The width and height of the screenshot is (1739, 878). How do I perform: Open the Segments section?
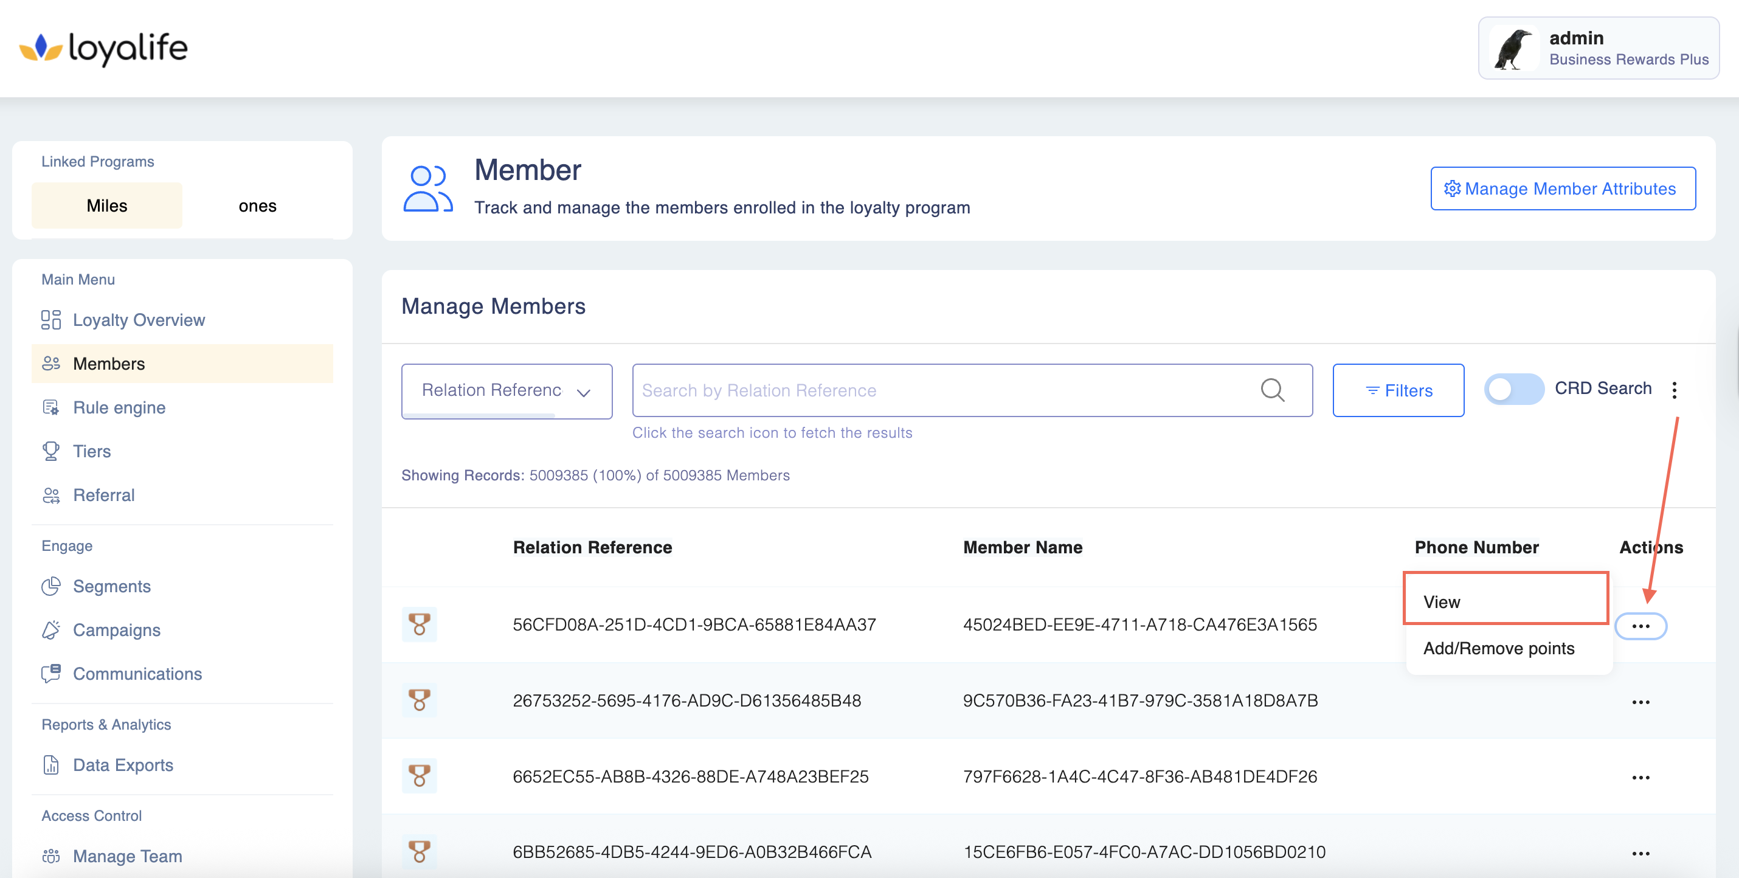[111, 587]
